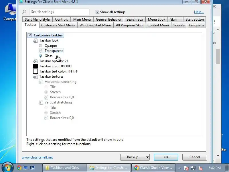
Task: Click the Taskbar look settings icon
Action: point(35,40)
